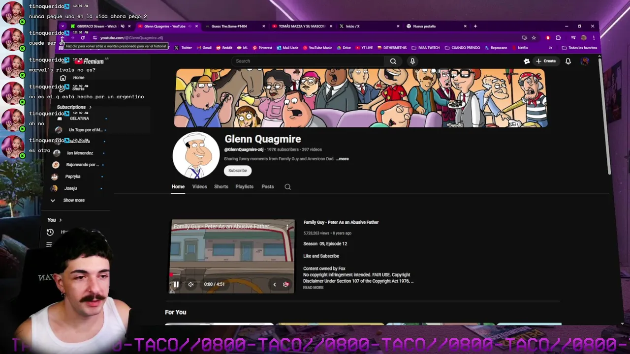Open the channel Playlists tab
The height and width of the screenshot is (354, 630).
(244, 187)
